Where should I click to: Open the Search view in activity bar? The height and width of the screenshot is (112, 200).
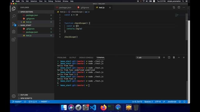click(x=14, y=16)
